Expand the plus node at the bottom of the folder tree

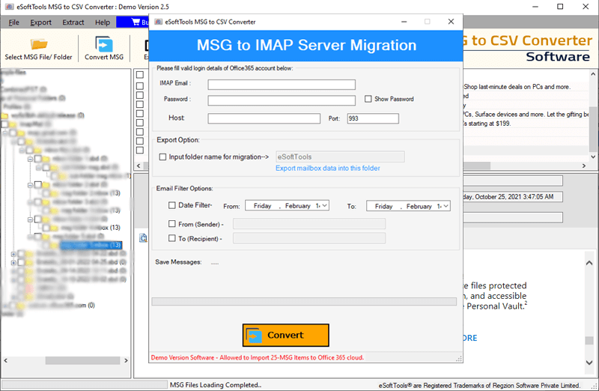13,295
